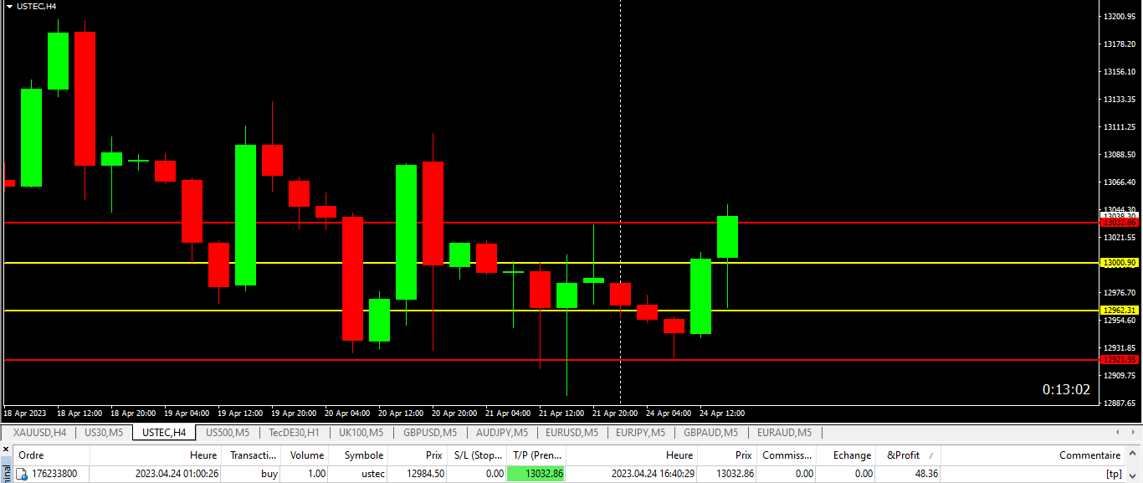Click the yellow 13000.90 price label

pos(1119,263)
